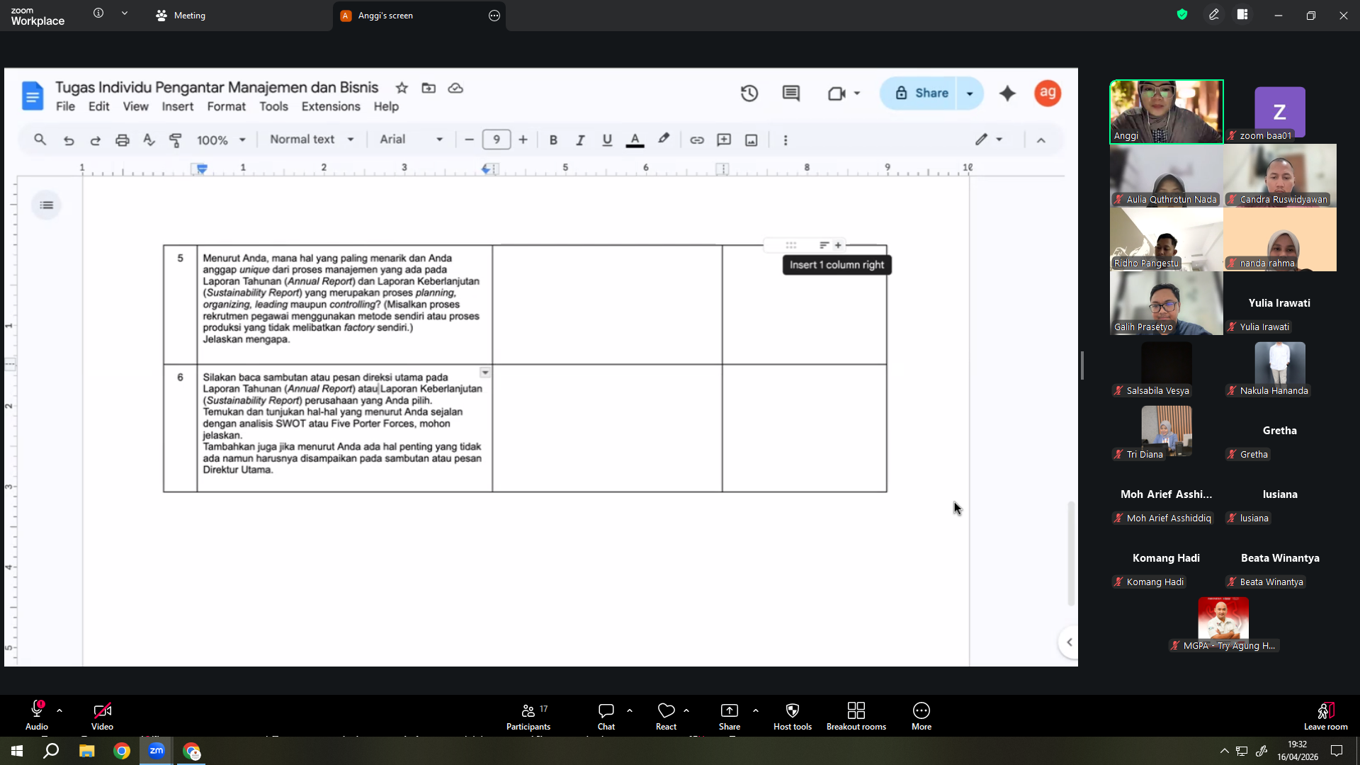The image size is (1360, 765).
Task: Switch to Anggi's screen tab
Action: [x=419, y=16]
